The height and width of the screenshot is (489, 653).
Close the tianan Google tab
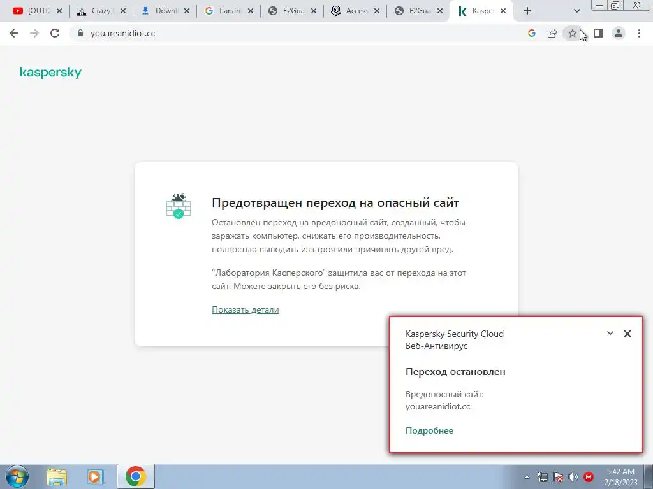coord(250,11)
